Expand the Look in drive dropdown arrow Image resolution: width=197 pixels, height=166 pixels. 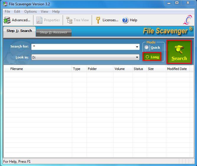pos(137,57)
